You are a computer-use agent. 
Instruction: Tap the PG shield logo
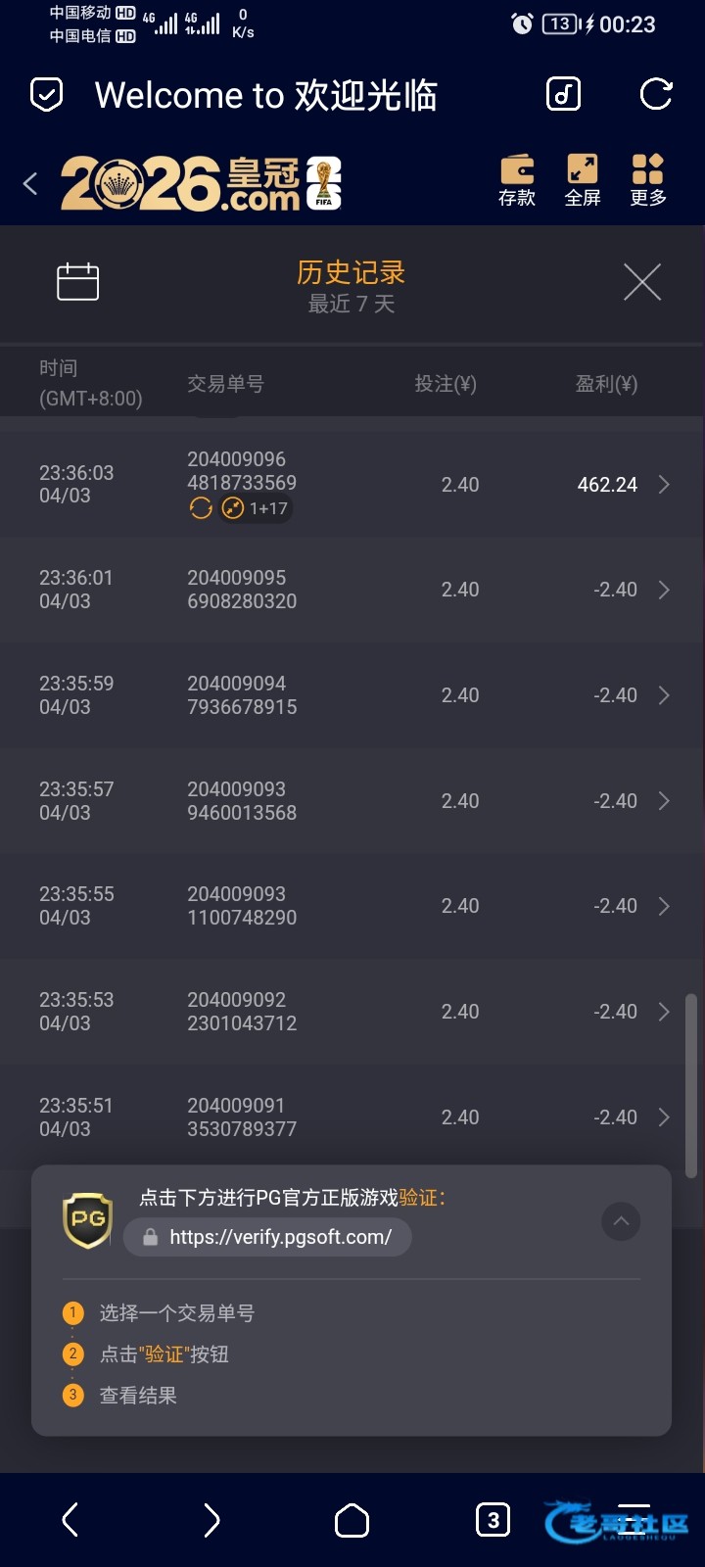[87, 1220]
